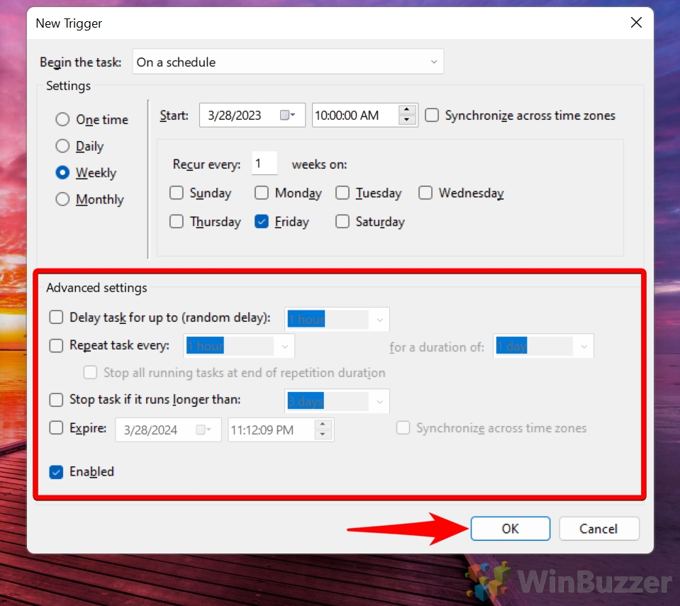Click inside the 'Recur every' weeks field
This screenshot has width=680, height=606.
(264, 163)
